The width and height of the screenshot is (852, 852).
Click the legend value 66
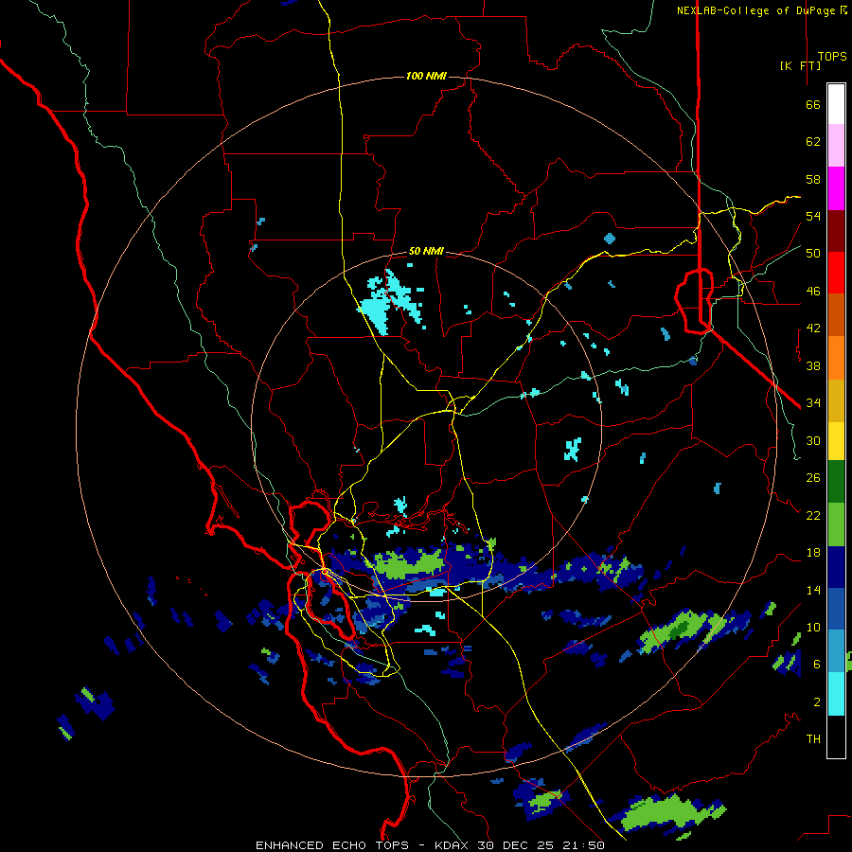point(813,104)
